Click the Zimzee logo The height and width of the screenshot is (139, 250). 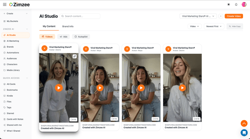click(x=19, y=4)
